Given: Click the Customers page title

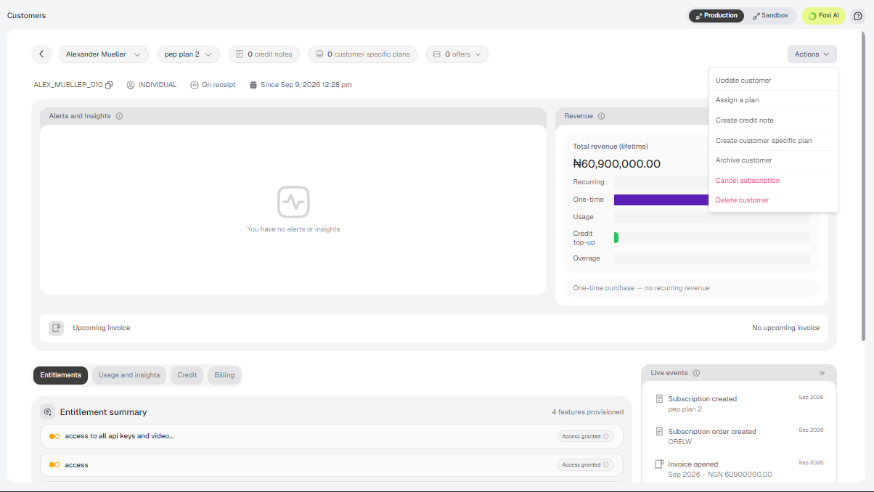Looking at the screenshot, I should [25, 15].
